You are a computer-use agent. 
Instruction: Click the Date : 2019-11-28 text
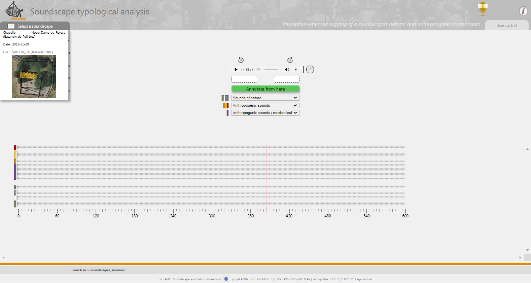pyautogui.click(x=16, y=44)
